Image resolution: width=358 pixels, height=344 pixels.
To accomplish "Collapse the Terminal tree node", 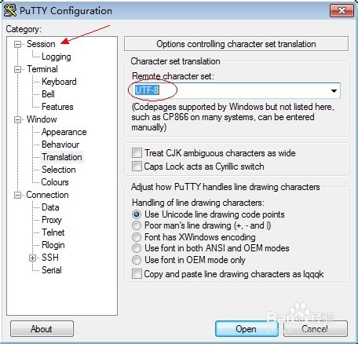I will click(x=17, y=69).
